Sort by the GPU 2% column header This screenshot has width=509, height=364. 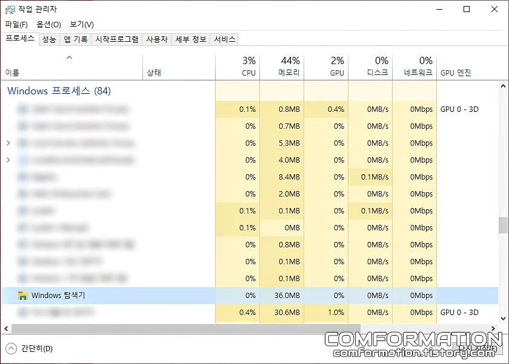pos(326,67)
